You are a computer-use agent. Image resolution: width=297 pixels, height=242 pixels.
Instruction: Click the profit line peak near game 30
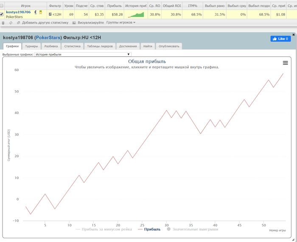[x=166, y=110]
